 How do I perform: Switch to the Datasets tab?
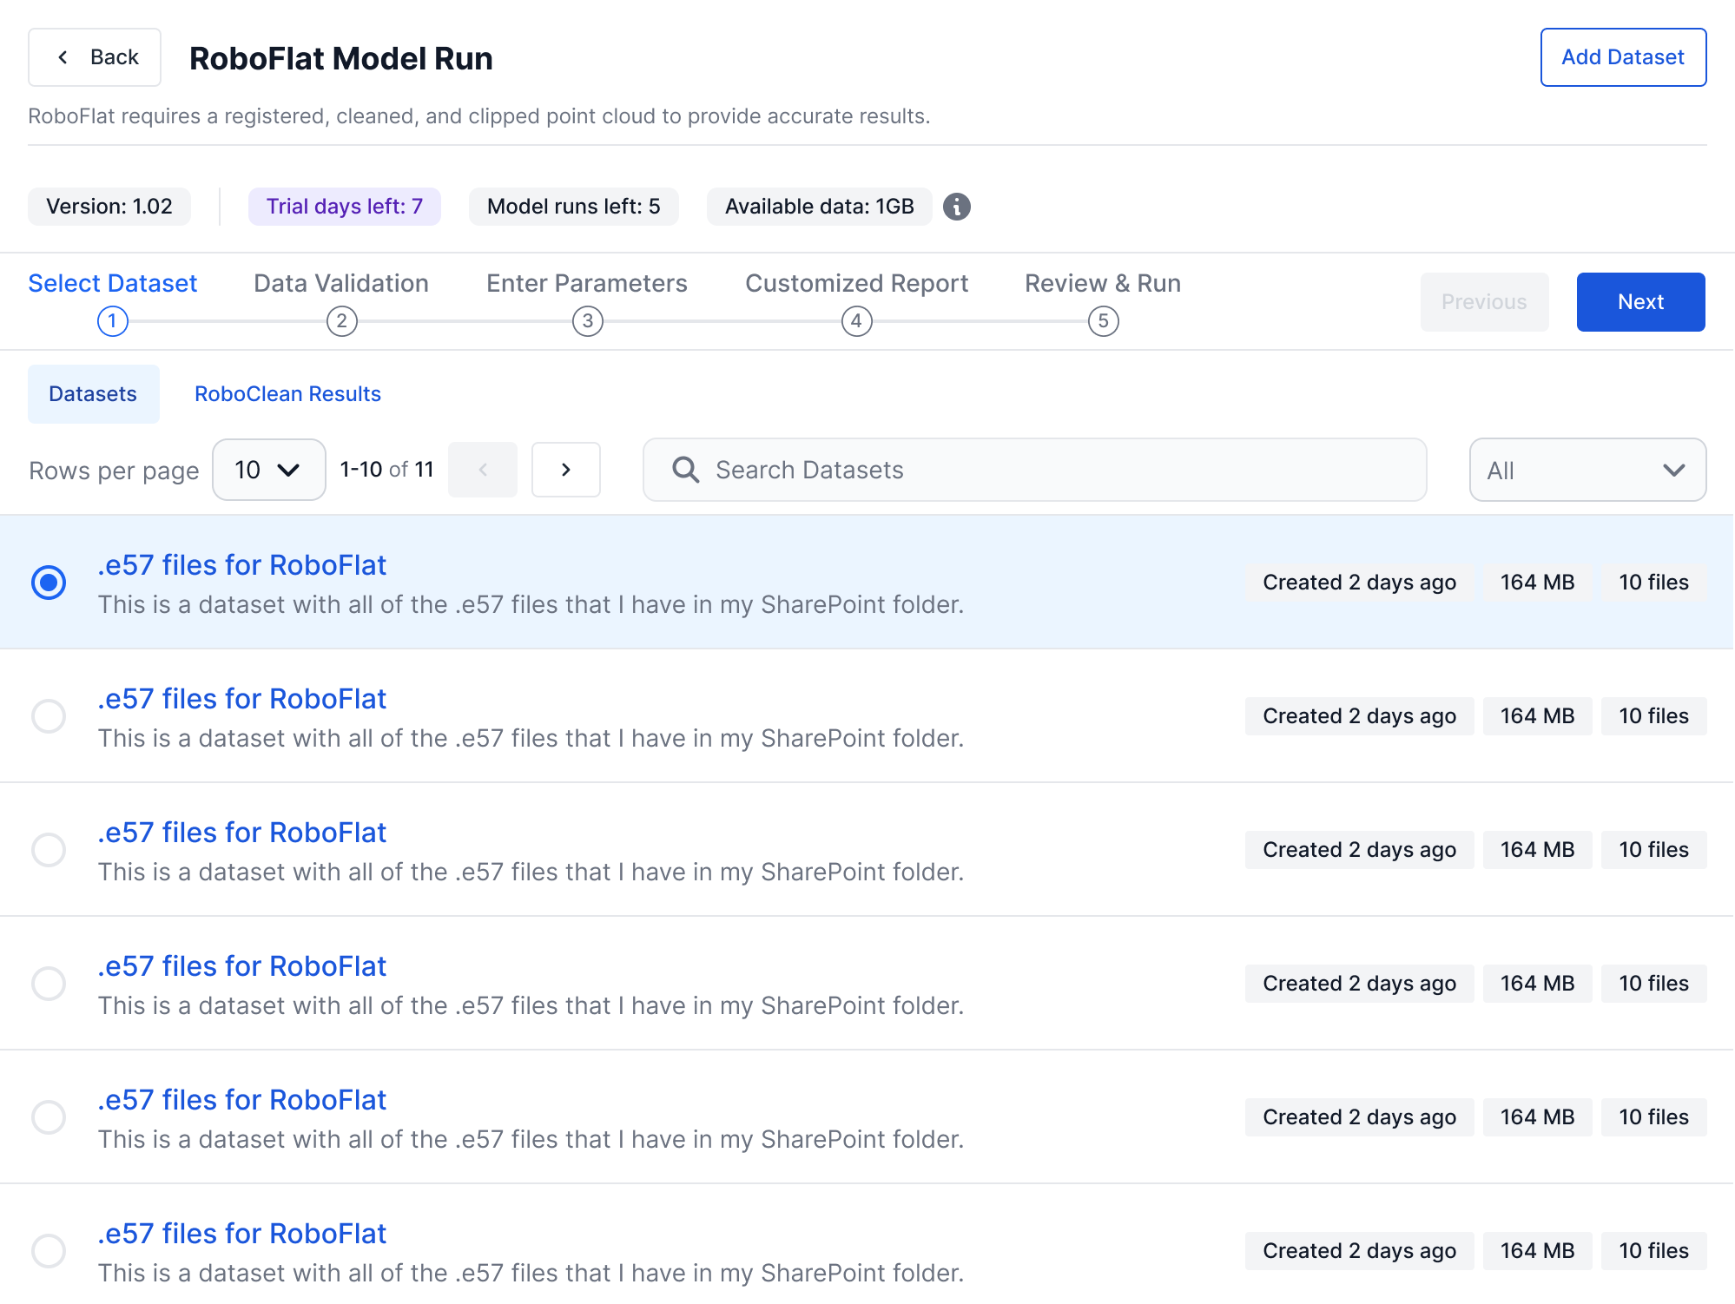(94, 394)
